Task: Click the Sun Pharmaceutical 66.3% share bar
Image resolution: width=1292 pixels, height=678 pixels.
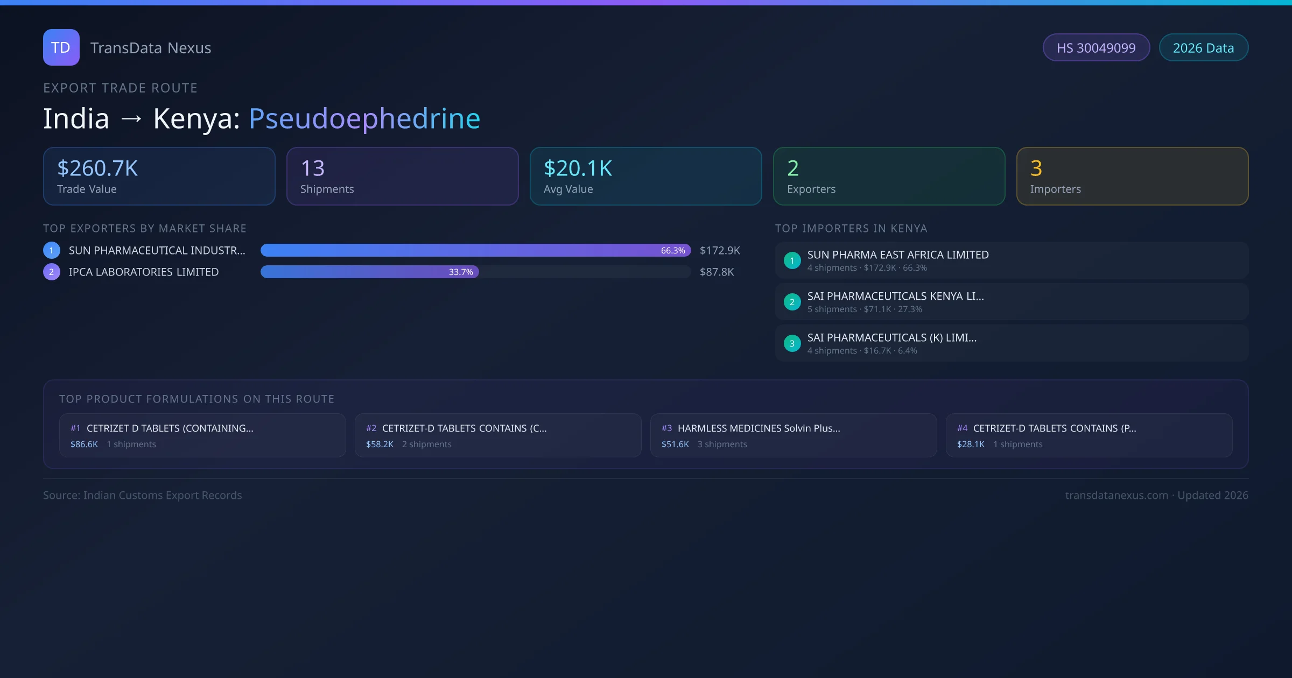Action: 475,250
